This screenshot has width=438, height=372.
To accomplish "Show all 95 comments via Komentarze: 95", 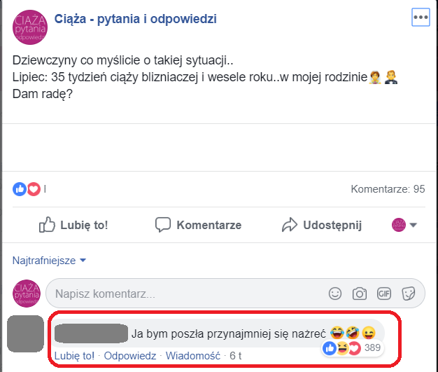I will click(x=388, y=189).
